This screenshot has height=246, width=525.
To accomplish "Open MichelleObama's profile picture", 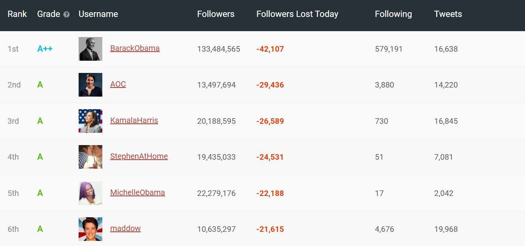I will [90, 193].
